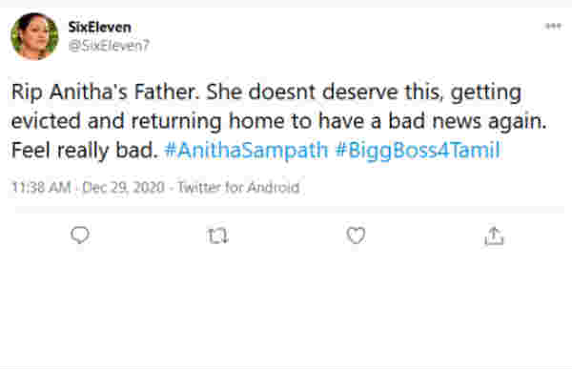Image resolution: width=572 pixels, height=370 pixels.
Task: Open the #BiggBoss4Tamil hashtag
Action: point(418,150)
